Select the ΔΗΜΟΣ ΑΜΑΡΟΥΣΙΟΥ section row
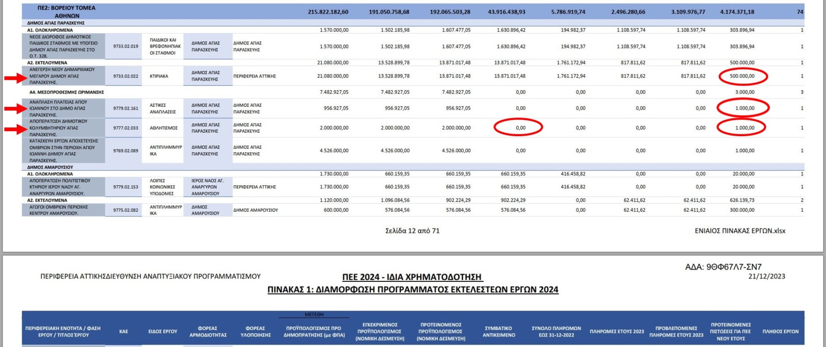826x347 pixels. tap(50, 167)
